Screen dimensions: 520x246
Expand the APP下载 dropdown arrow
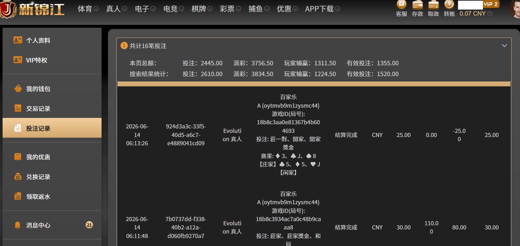338,9
